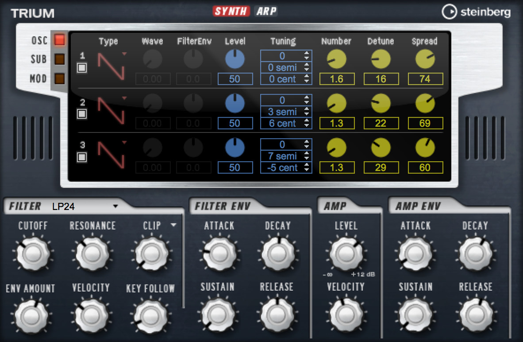Click the Filter Env SUSTAIN knob
The width and height of the screenshot is (523, 342).
pyautogui.click(x=217, y=315)
